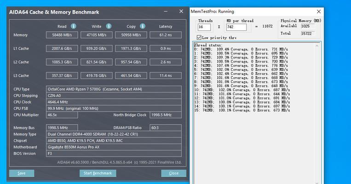Screen dimensions: 351x184
Task: Click thread 1 status row at 695 MB/s
Action: (241, 53)
